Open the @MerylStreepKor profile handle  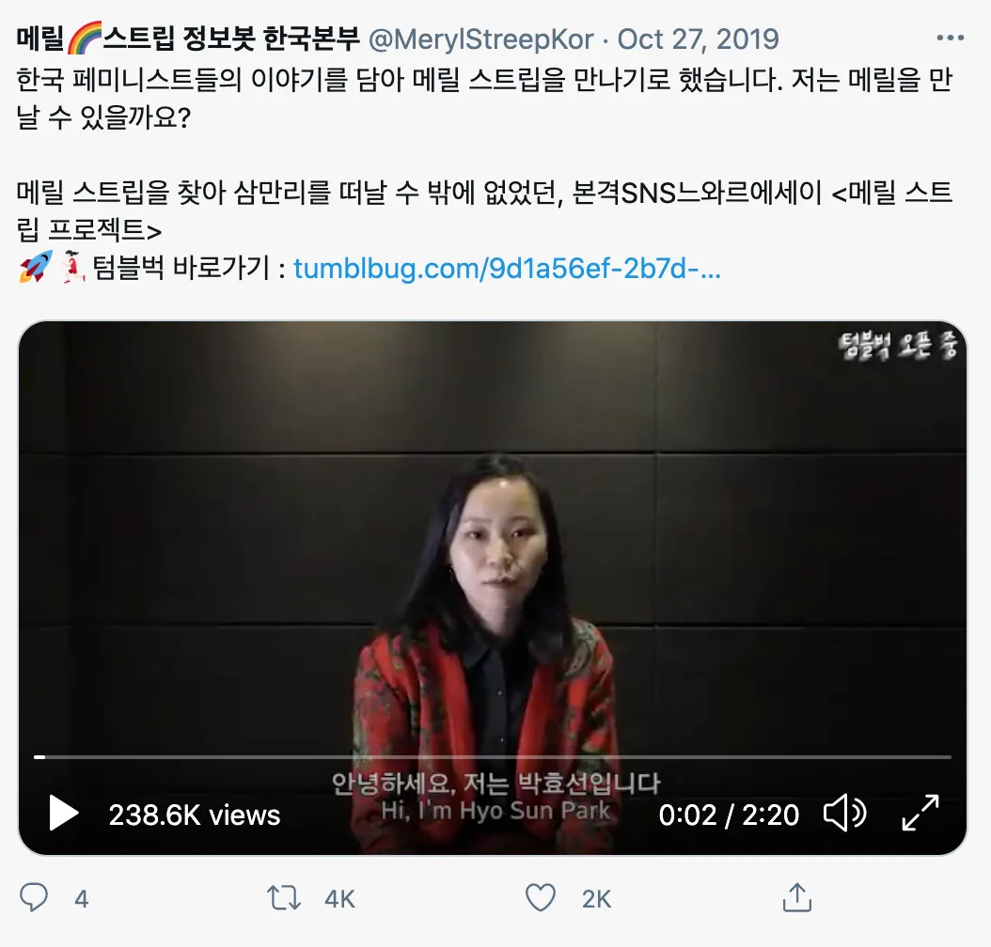tap(480, 39)
